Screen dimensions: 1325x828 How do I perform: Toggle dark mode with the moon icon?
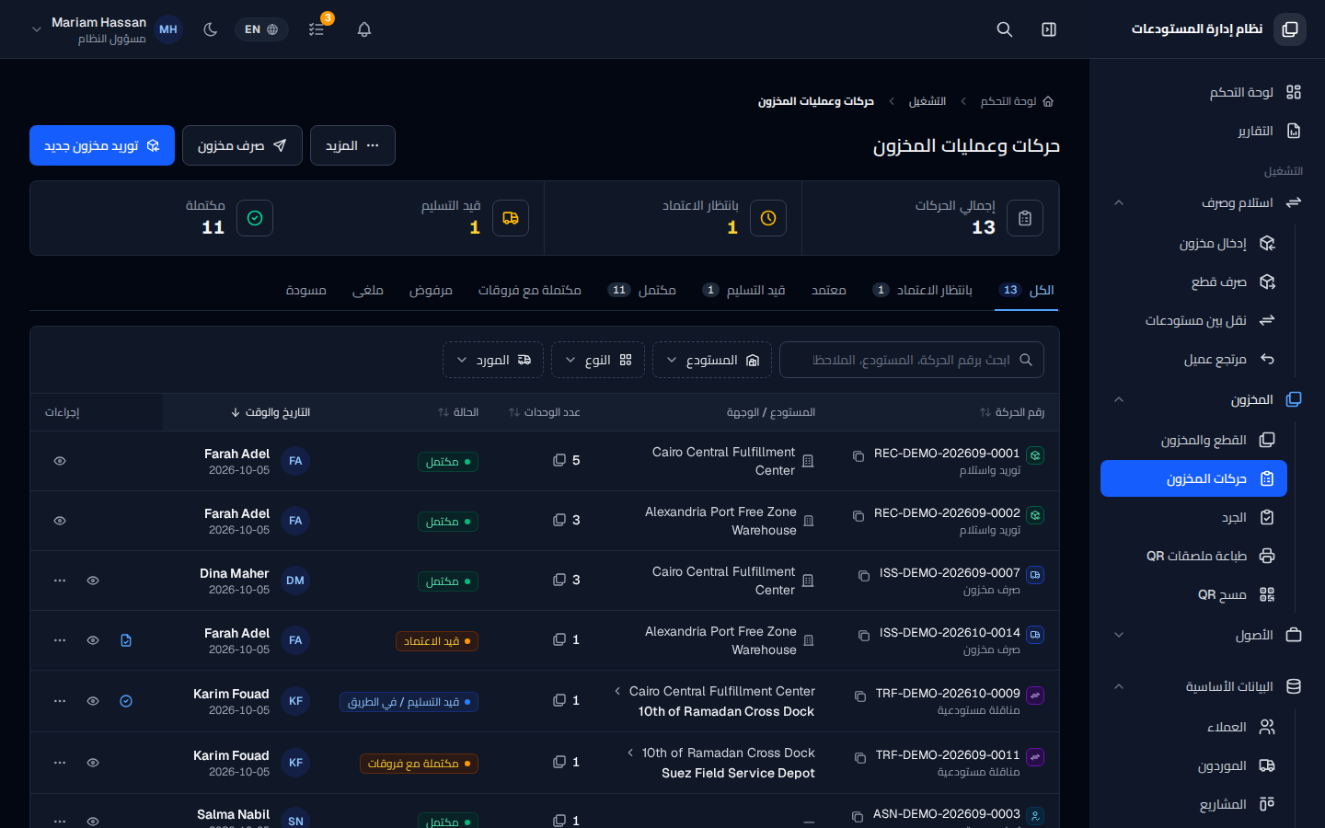tap(211, 29)
